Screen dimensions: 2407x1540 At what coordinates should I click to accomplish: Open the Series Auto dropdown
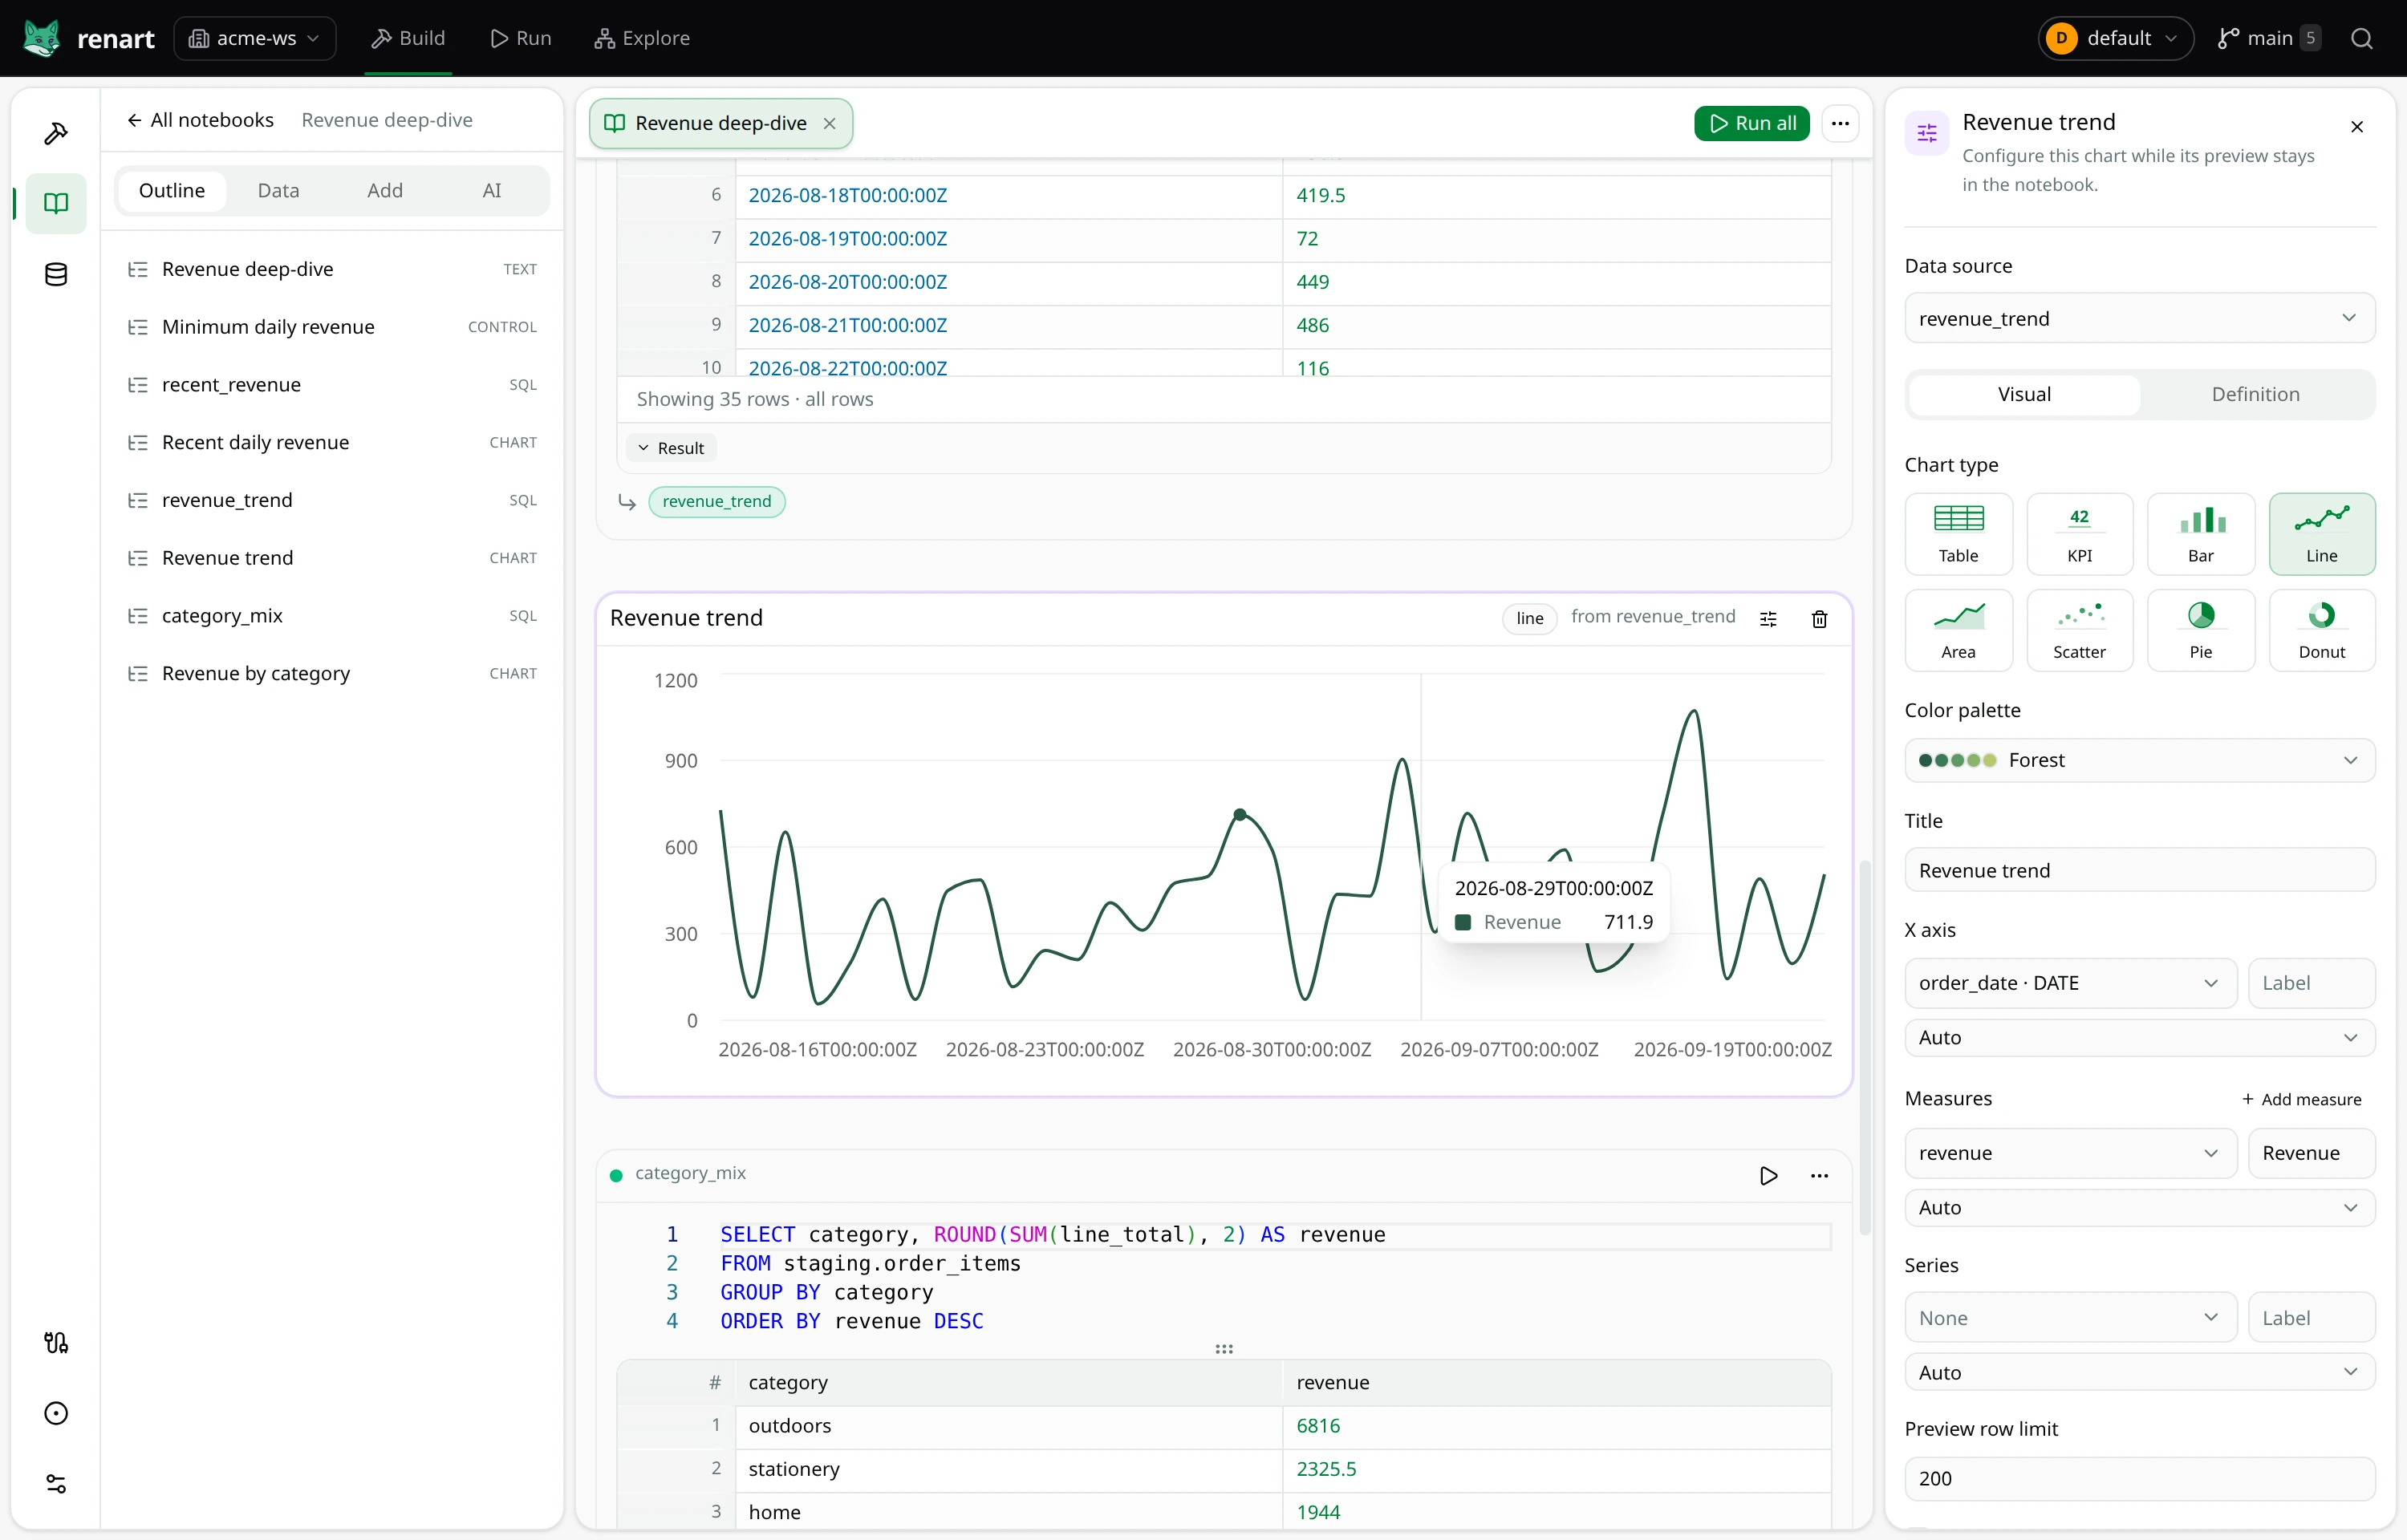coord(2139,1373)
